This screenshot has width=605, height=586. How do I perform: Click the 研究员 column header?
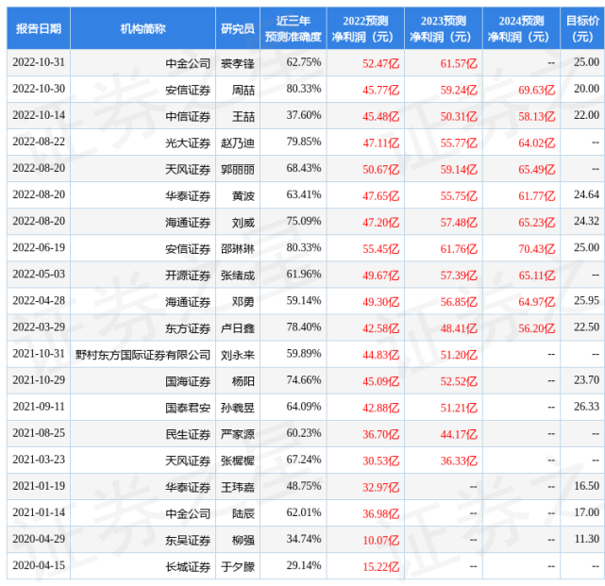pos(238,28)
